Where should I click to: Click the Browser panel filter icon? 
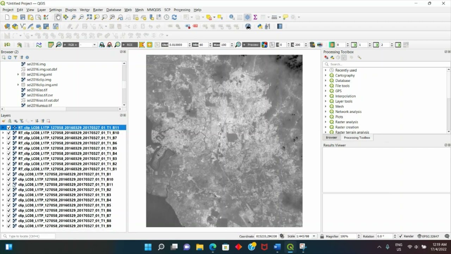point(16,58)
